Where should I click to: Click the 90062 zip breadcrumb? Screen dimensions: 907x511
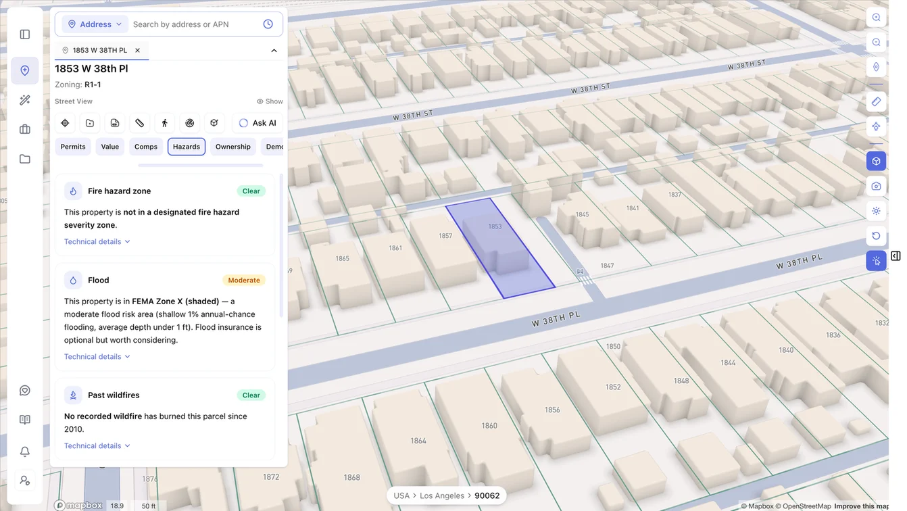pyautogui.click(x=487, y=495)
